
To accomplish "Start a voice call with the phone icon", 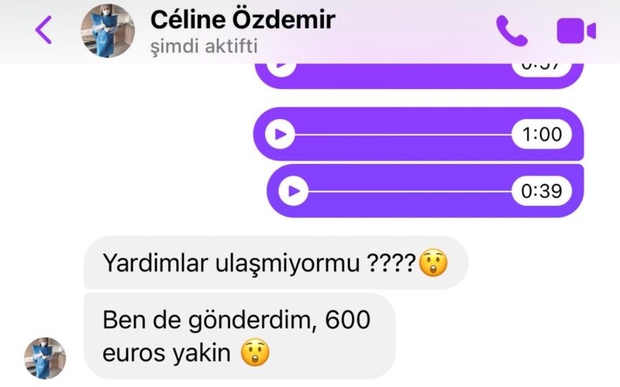I will click(511, 31).
